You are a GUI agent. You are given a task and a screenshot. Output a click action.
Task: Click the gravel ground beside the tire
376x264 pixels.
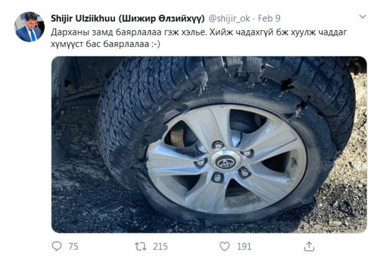point(79,203)
